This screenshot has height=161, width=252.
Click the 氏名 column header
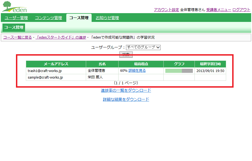102,64
